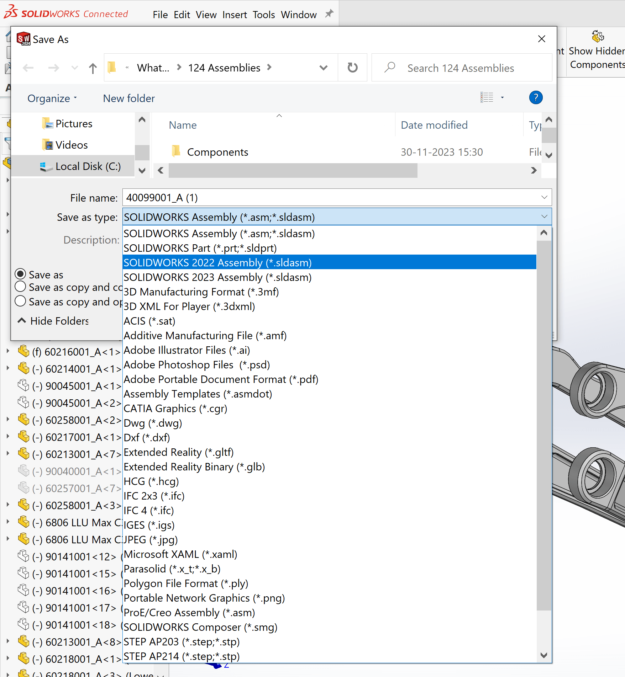Open the Save as type dropdown arrow

pyautogui.click(x=544, y=217)
